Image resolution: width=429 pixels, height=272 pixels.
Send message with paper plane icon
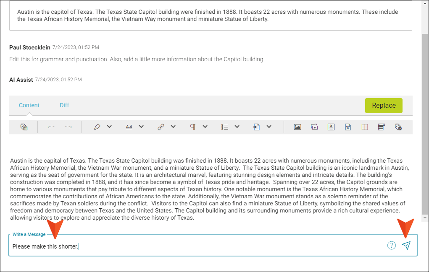pyautogui.click(x=406, y=245)
